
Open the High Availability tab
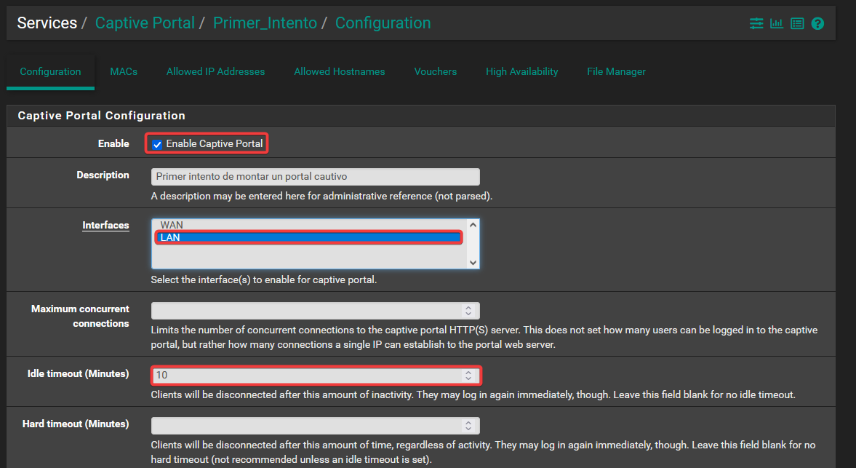coord(521,71)
